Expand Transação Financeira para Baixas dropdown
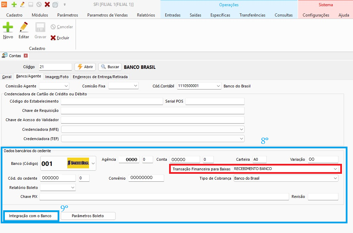353x233 pixels. 335,169
